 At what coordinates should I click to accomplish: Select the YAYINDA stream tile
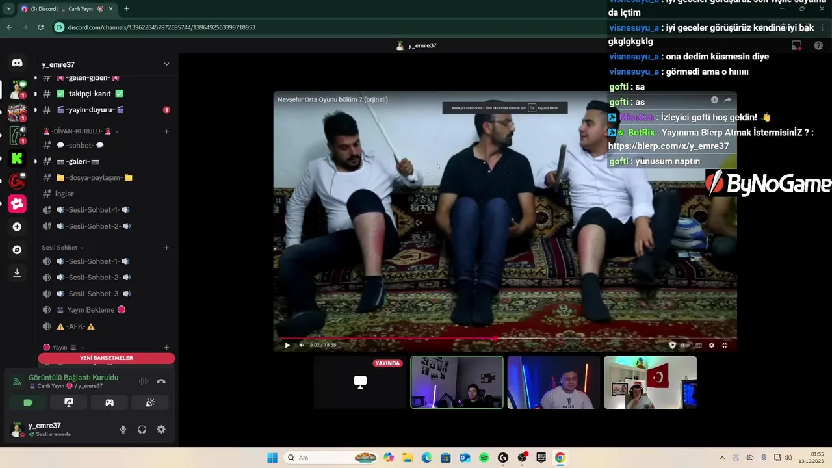(360, 382)
